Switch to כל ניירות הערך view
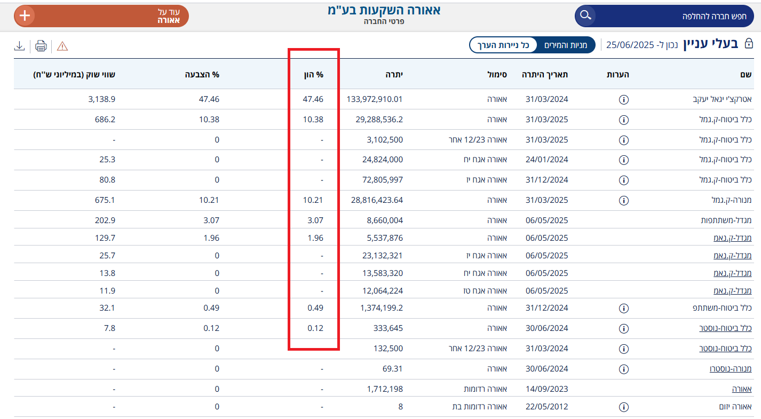Viewport: 761px width, 419px height. [x=503, y=45]
